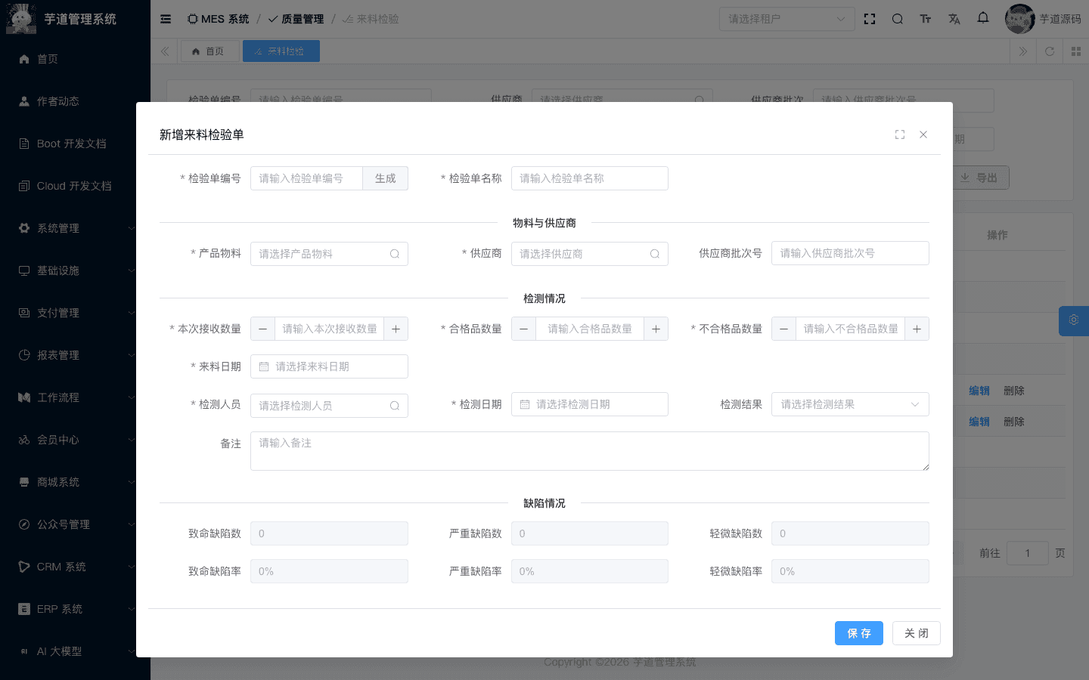Click the search icon in 供应商 field
The image size is (1089, 680).
[655, 254]
